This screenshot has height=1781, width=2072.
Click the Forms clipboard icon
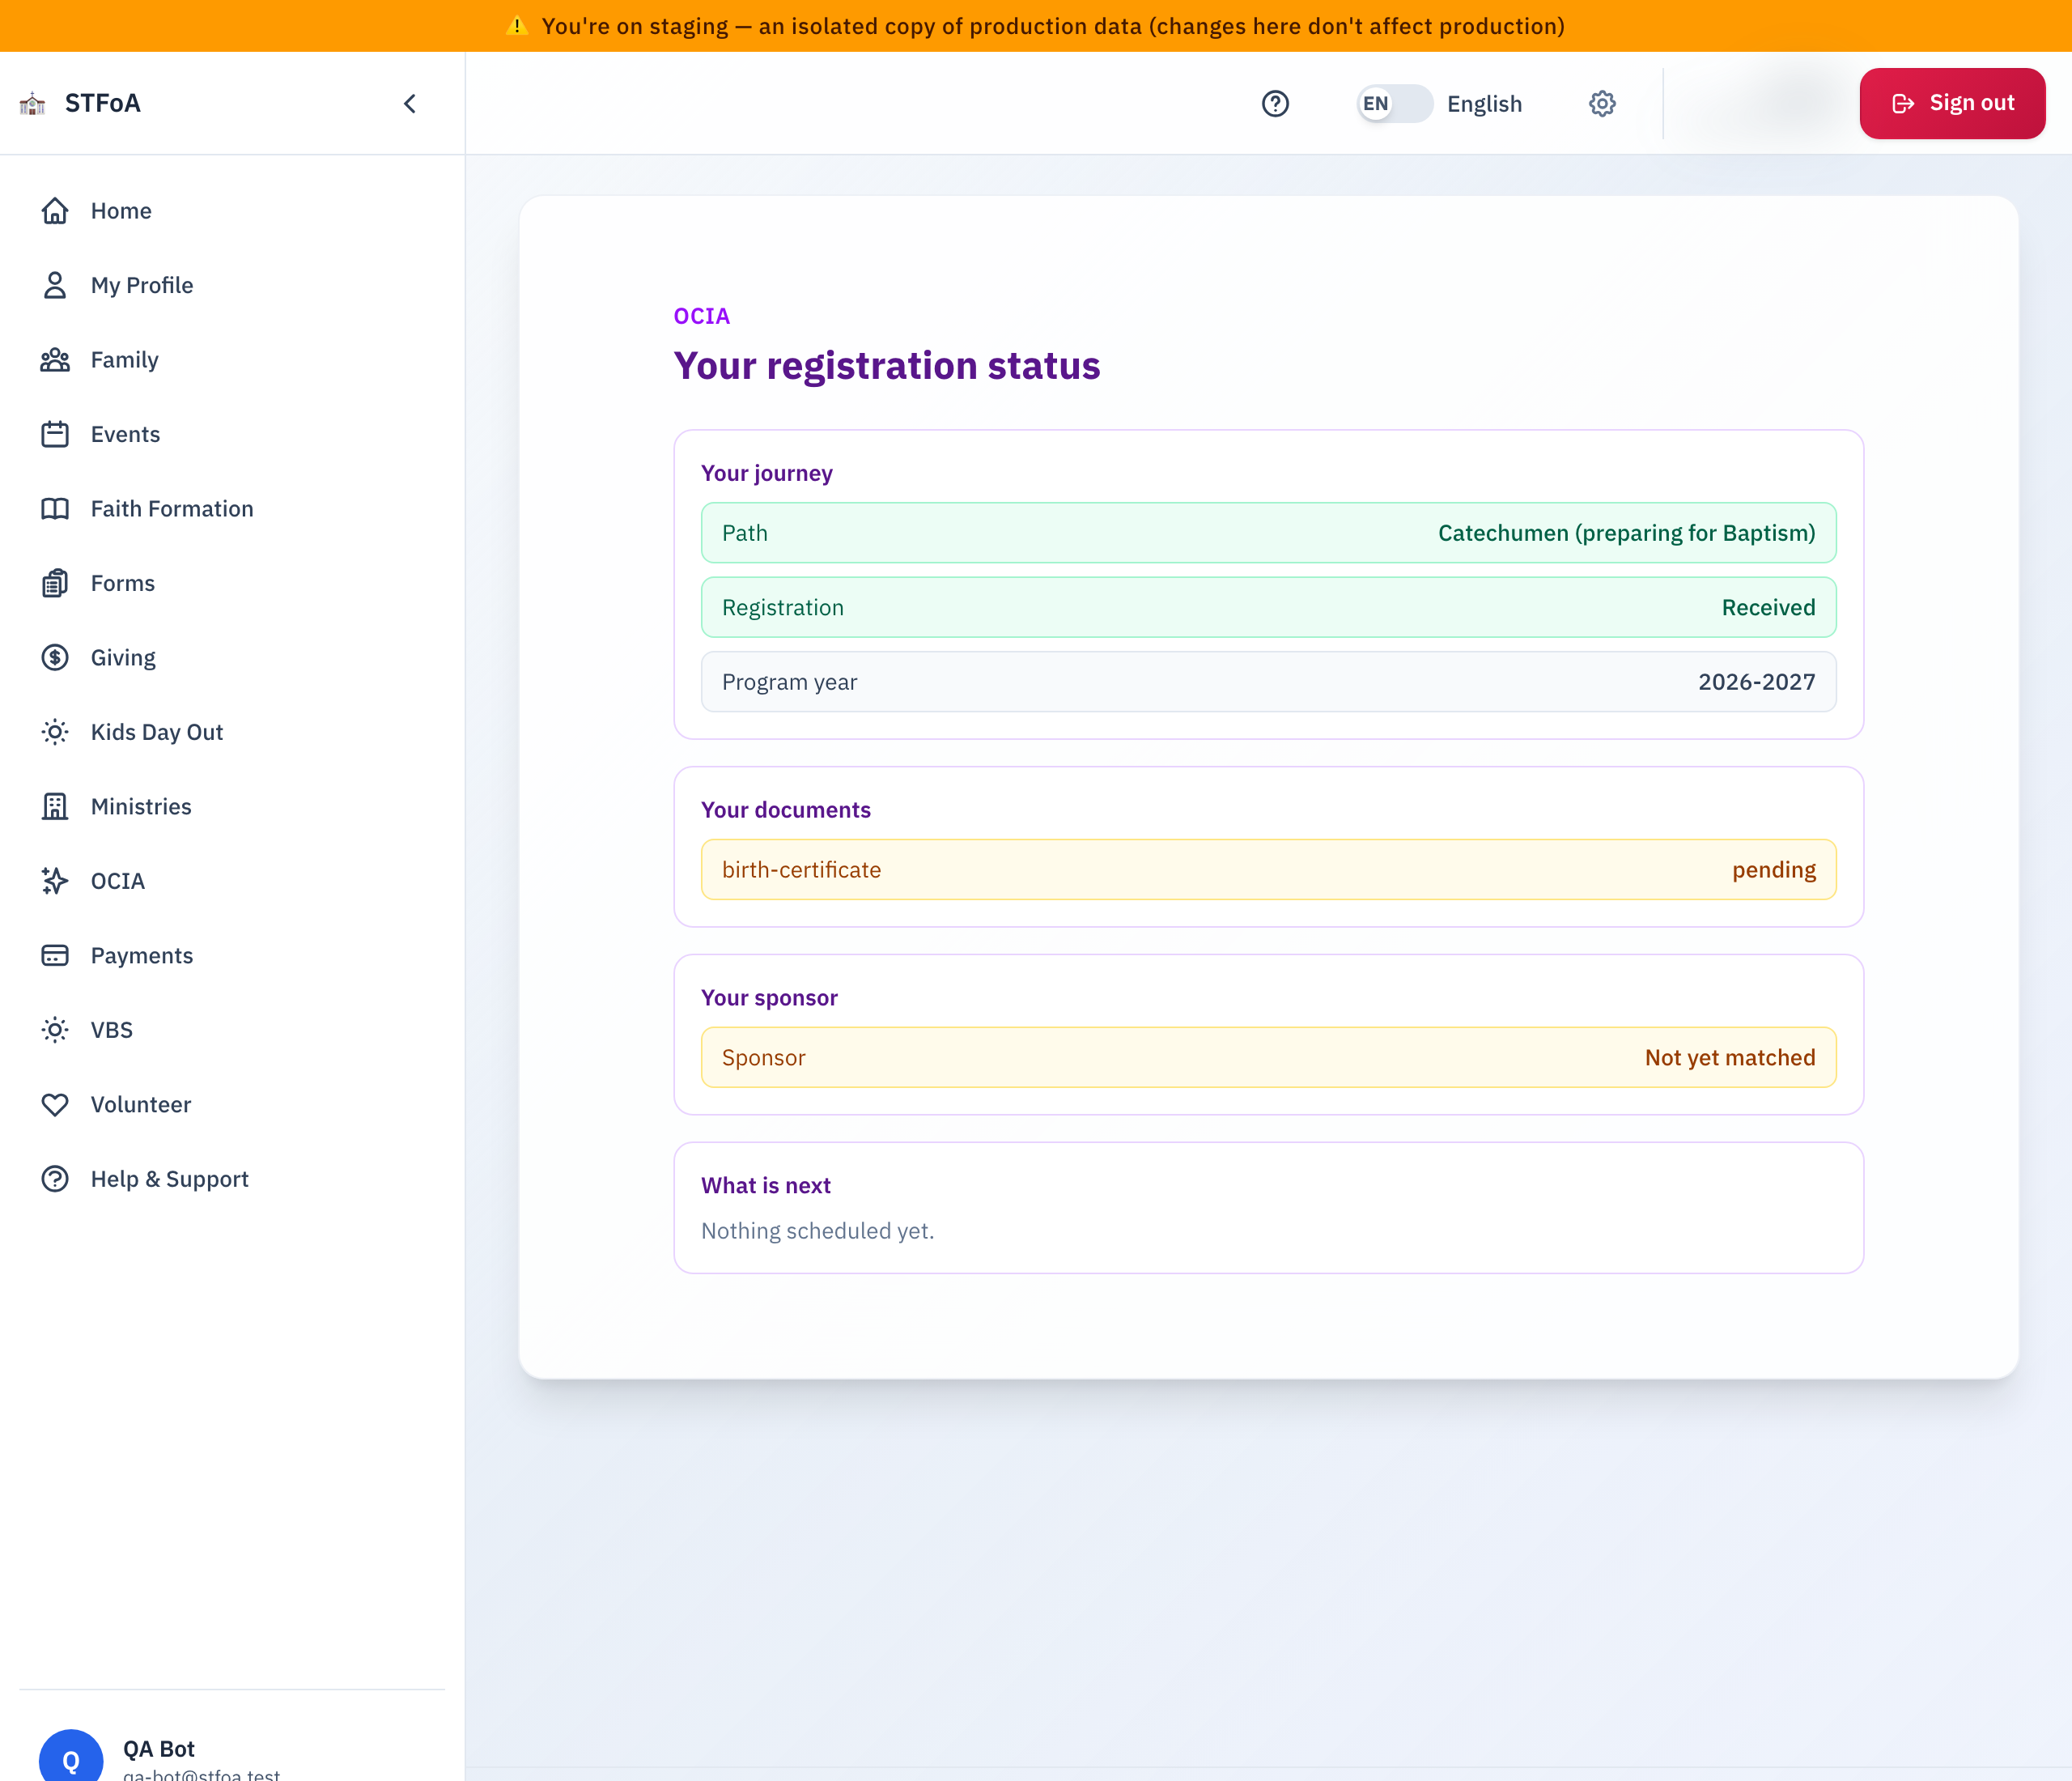tap(55, 583)
